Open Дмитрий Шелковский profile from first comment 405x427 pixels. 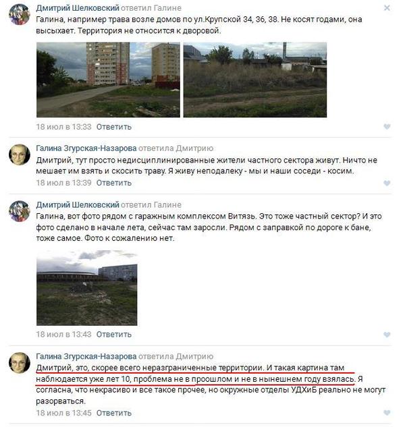point(78,8)
